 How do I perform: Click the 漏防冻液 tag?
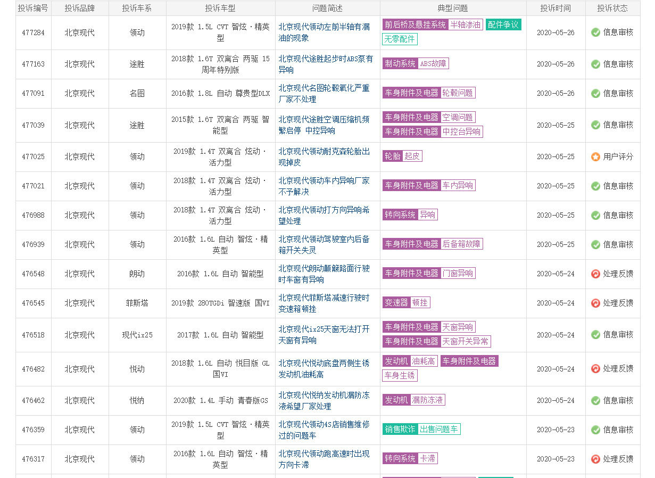(428, 400)
